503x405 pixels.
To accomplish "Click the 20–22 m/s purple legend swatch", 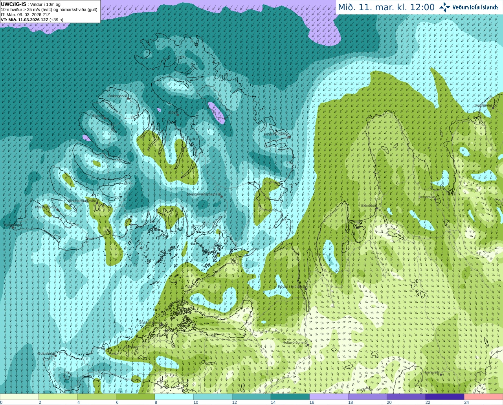I will pyautogui.click(x=406, y=397).
